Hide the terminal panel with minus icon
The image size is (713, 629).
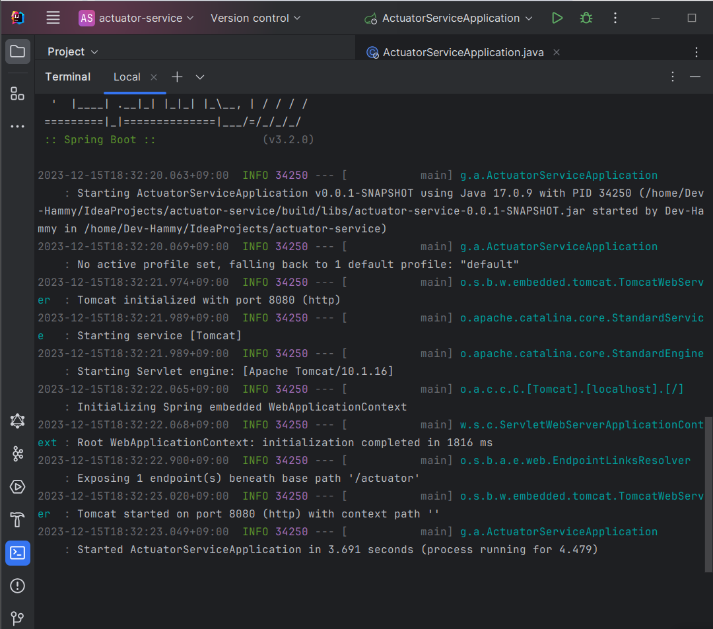pyautogui.click(x=695, y=77)
